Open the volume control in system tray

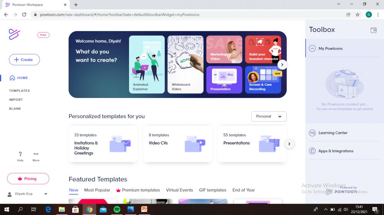point(346,209)
